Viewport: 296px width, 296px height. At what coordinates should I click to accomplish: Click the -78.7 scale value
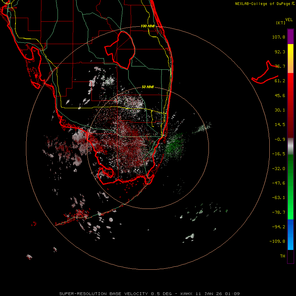pos(279,212)
